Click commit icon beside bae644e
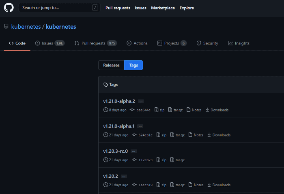Screen dimensions: 284x194 [132, 110]
